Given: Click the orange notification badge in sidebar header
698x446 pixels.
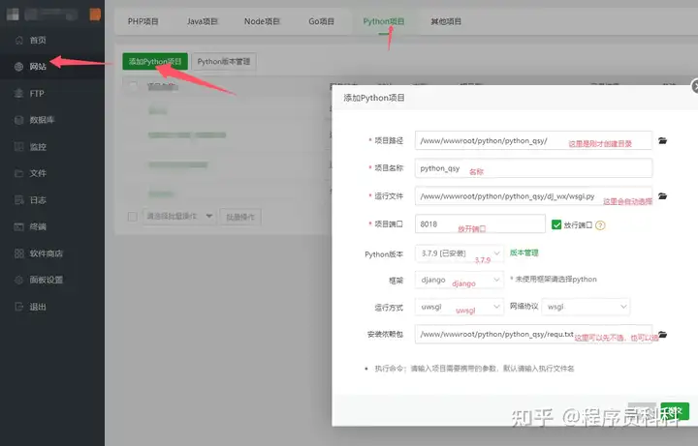Looking at the screenshot, I should 95,15.
